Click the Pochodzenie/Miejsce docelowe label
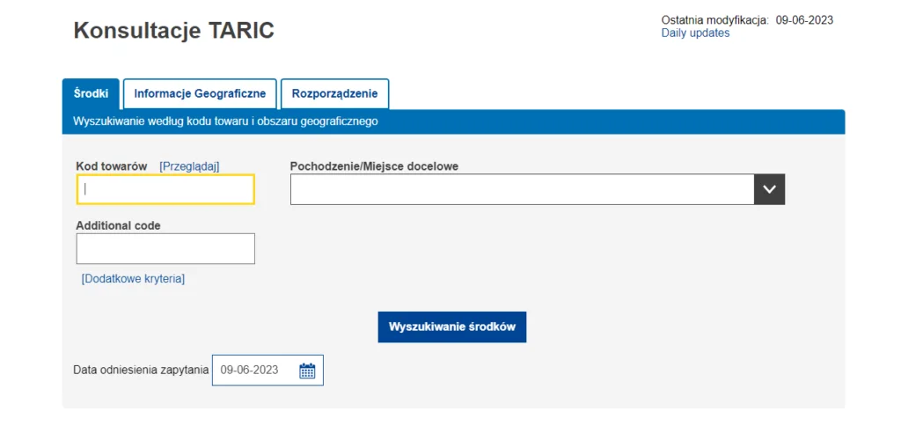Screen dimensions: 901x426 pos(374,166)
